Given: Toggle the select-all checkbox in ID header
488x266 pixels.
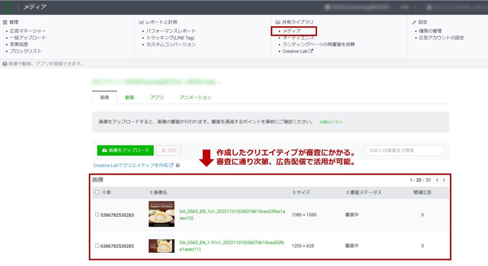Looking at the screenshot, I should click(97, 192).
